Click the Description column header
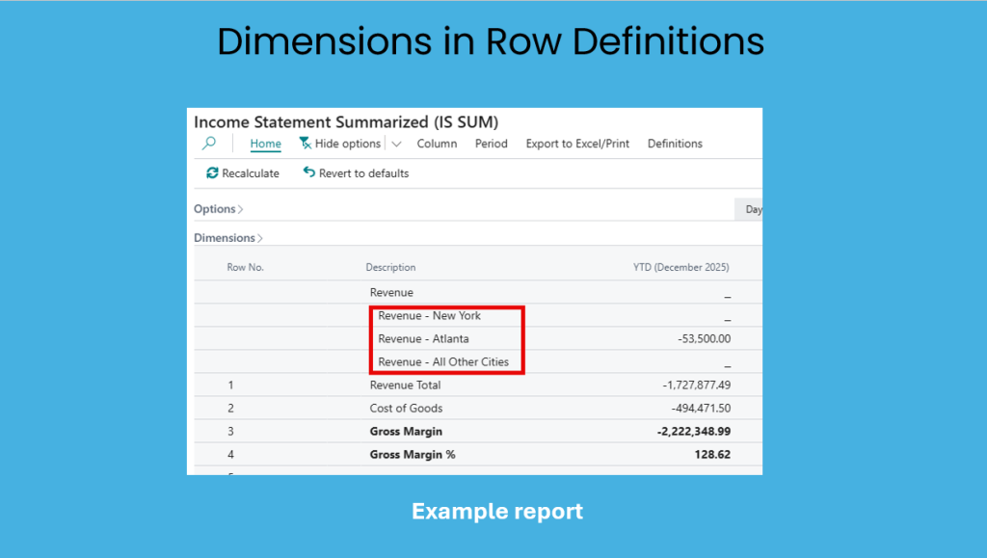987x558 pixels. (x=390, y=267)
